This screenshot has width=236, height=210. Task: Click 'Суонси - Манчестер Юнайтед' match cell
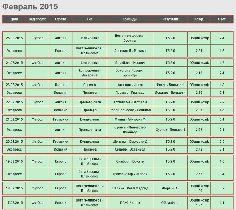click(x=130, y=130)
